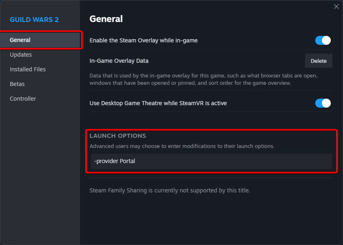Click the launch options text field
Screen dimensions: 343x245
[211, 161]
